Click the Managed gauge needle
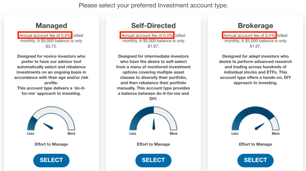Screen dimensions: 306x171 [x=48, y=126]
